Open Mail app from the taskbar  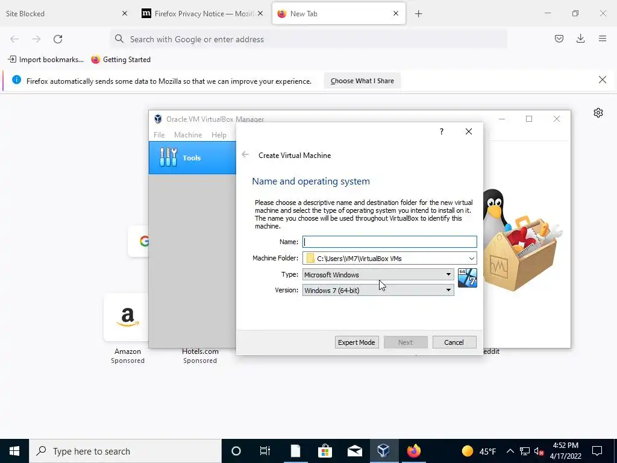click(354, 451)
